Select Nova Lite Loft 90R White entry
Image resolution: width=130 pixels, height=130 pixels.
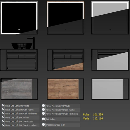pos(20,106)
